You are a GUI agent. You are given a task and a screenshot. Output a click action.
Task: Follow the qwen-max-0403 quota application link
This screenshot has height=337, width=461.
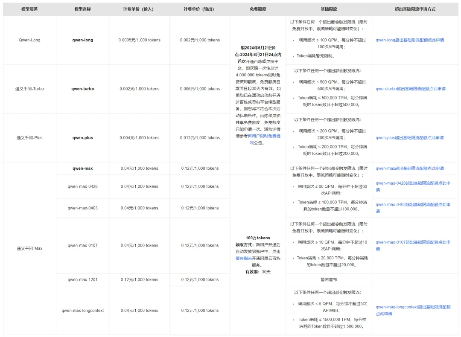click(x=412, y=205)
